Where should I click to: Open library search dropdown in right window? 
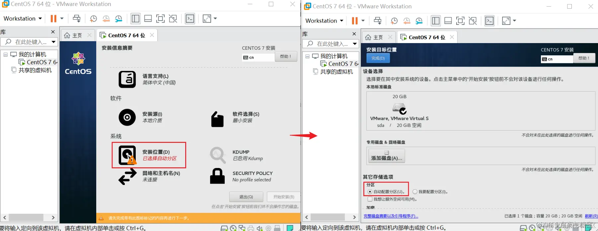tap(355, 43)
